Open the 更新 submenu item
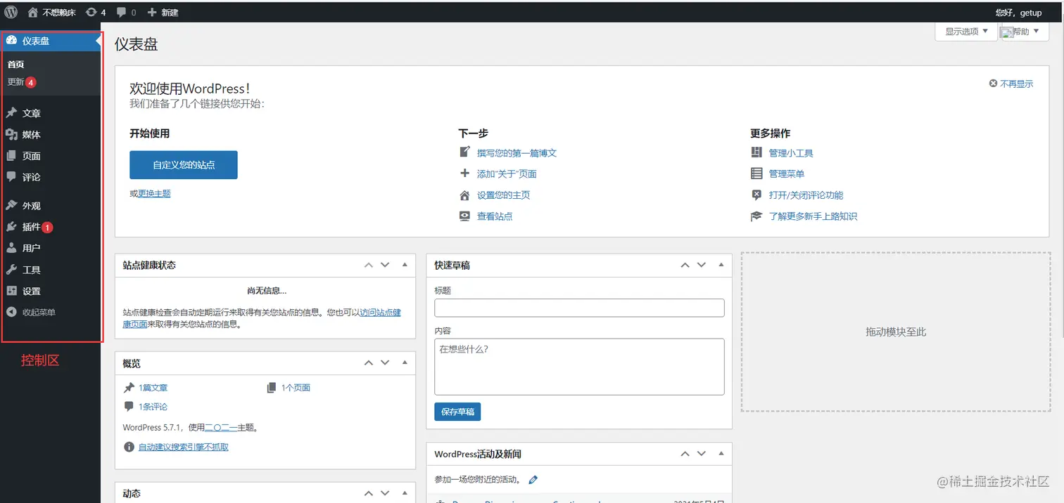1064x503 pixels. (x=22, y=82)
